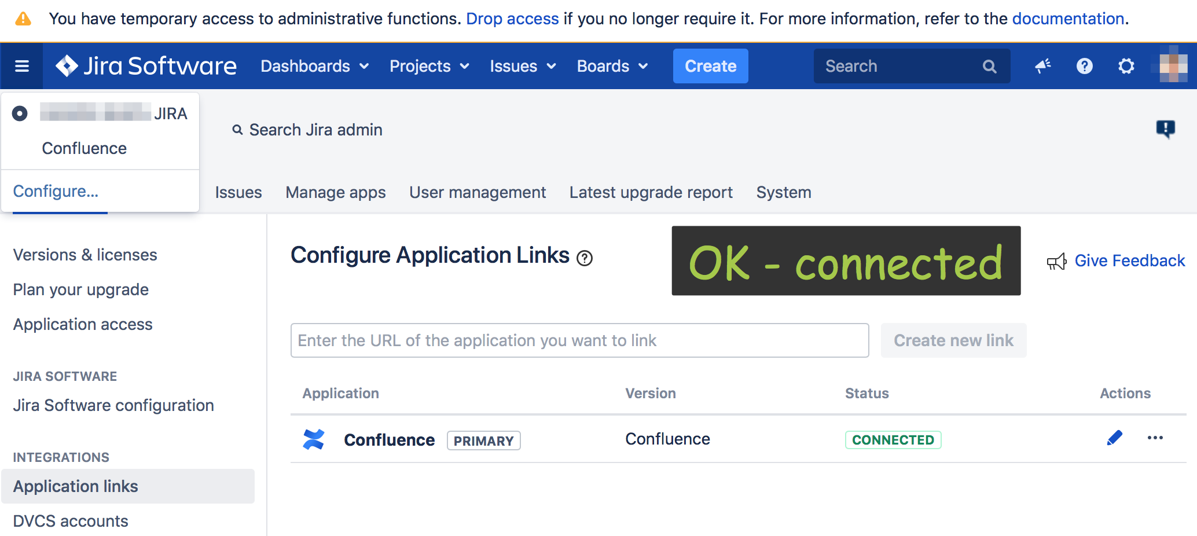Select Confluence in the app switcher menu
Screen dimensions: 1197x536
point(85,148)
